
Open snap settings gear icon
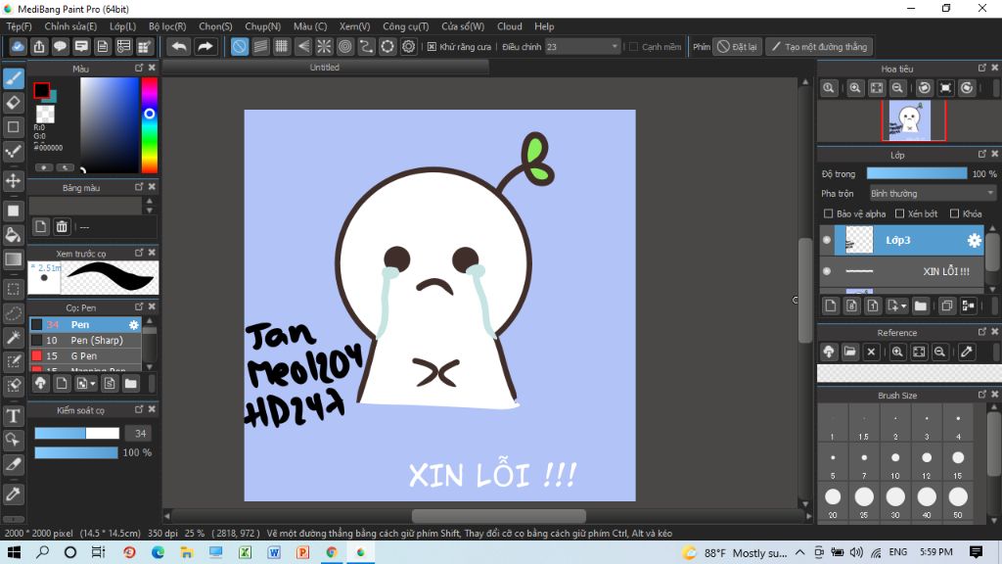(x=408, y=47)
